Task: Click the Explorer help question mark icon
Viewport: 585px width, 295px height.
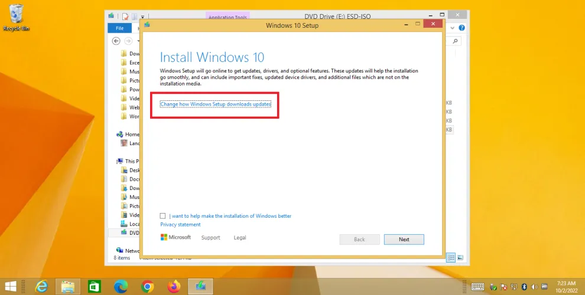Action: point(462,28)
